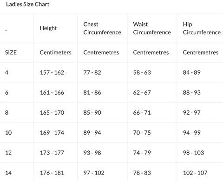223x181 pixels.
Task: Click the Ladies Size Chart title
Action: point(27,4)
